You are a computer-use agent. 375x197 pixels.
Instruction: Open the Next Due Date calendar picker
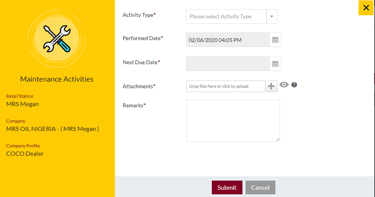(275, 64)
